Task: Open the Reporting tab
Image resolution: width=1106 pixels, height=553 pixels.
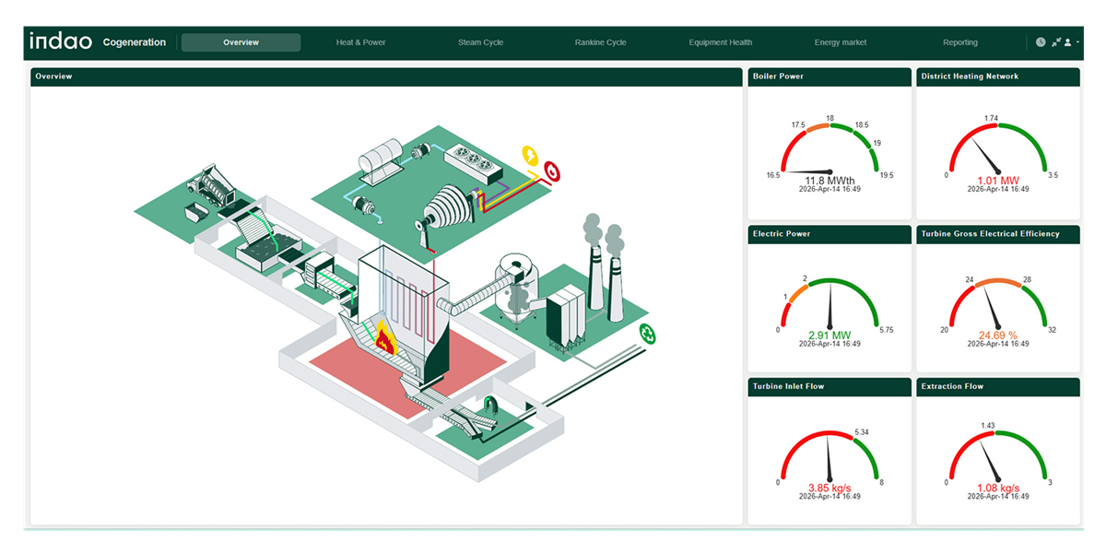Action: click(x=959, y=42)
